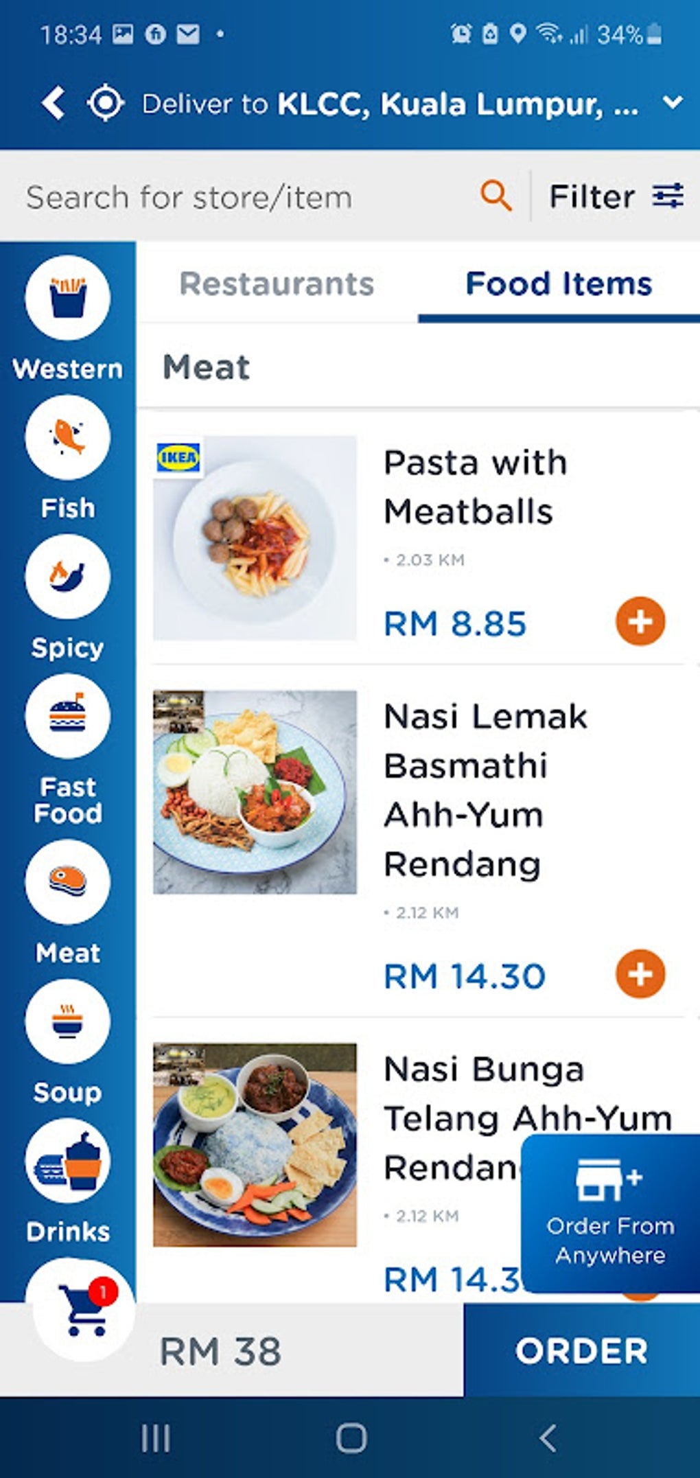The height and width of the screenshot is (1478, 700).
Task: Tap the Order From Anywhere button
Action: 610,1214
